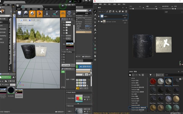Click the add effect wand icon in Layers panel
The height and width of the screenshot is (114, 183).
pos(107,12)
